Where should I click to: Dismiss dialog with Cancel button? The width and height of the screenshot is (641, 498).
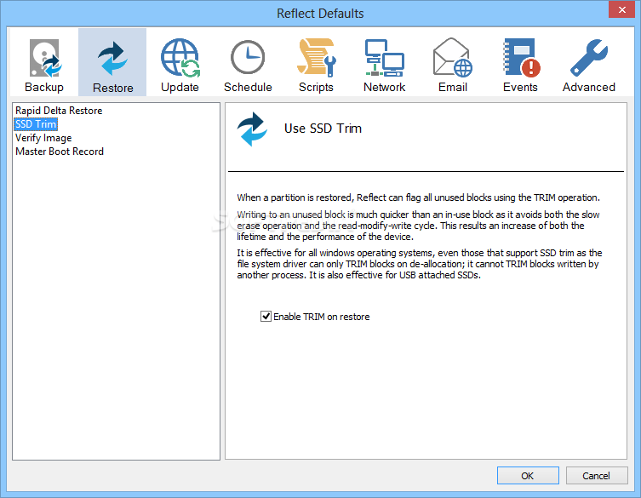coord(597,476)
